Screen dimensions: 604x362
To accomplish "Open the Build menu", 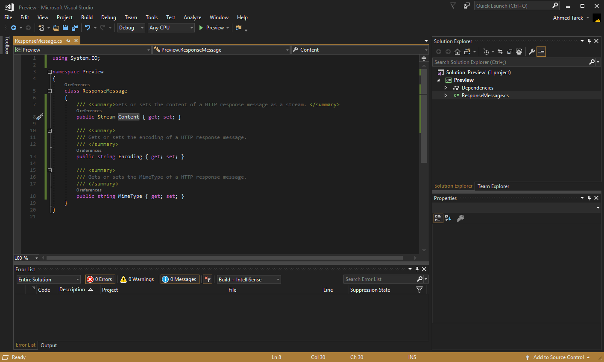I will pos(87,17).
